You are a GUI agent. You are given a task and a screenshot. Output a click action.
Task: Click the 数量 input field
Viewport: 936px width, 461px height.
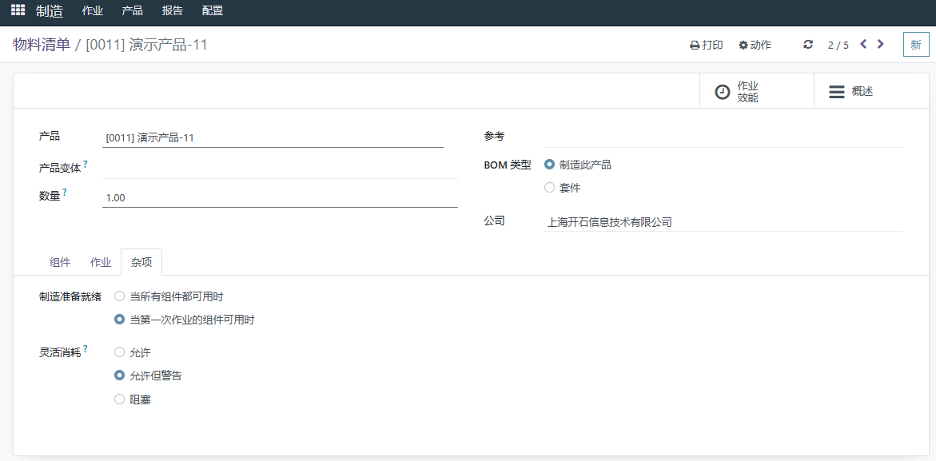[x=280, y=198]
